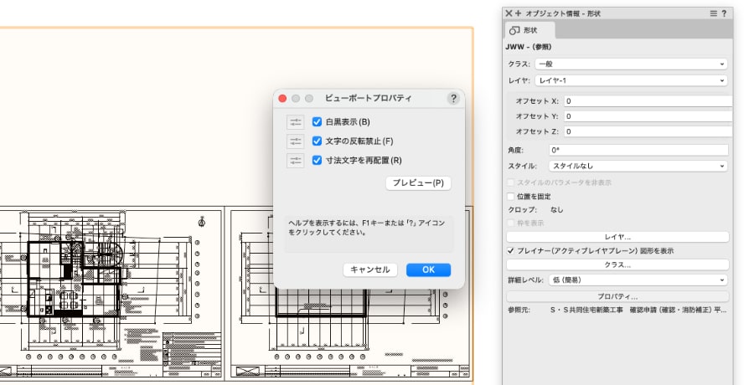Click the オフセット Y input field
This screenshot has width=754, height=385.
pyautogui.click(x=648, y=116)
